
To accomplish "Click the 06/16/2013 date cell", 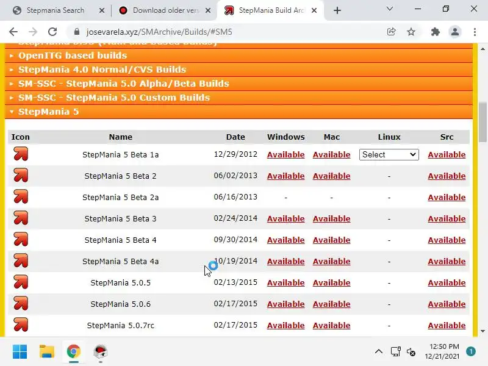I will pyautogui.click(x=235, y=196).
